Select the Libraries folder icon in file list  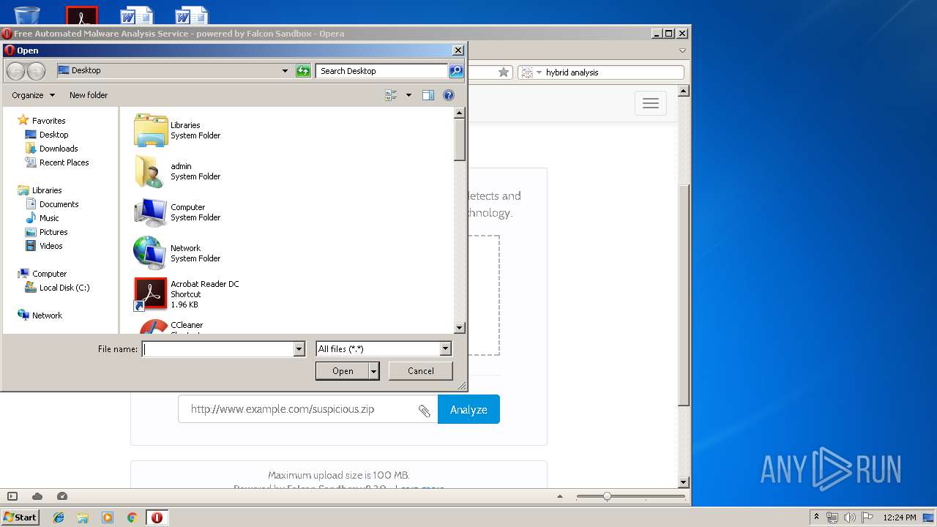151,130
